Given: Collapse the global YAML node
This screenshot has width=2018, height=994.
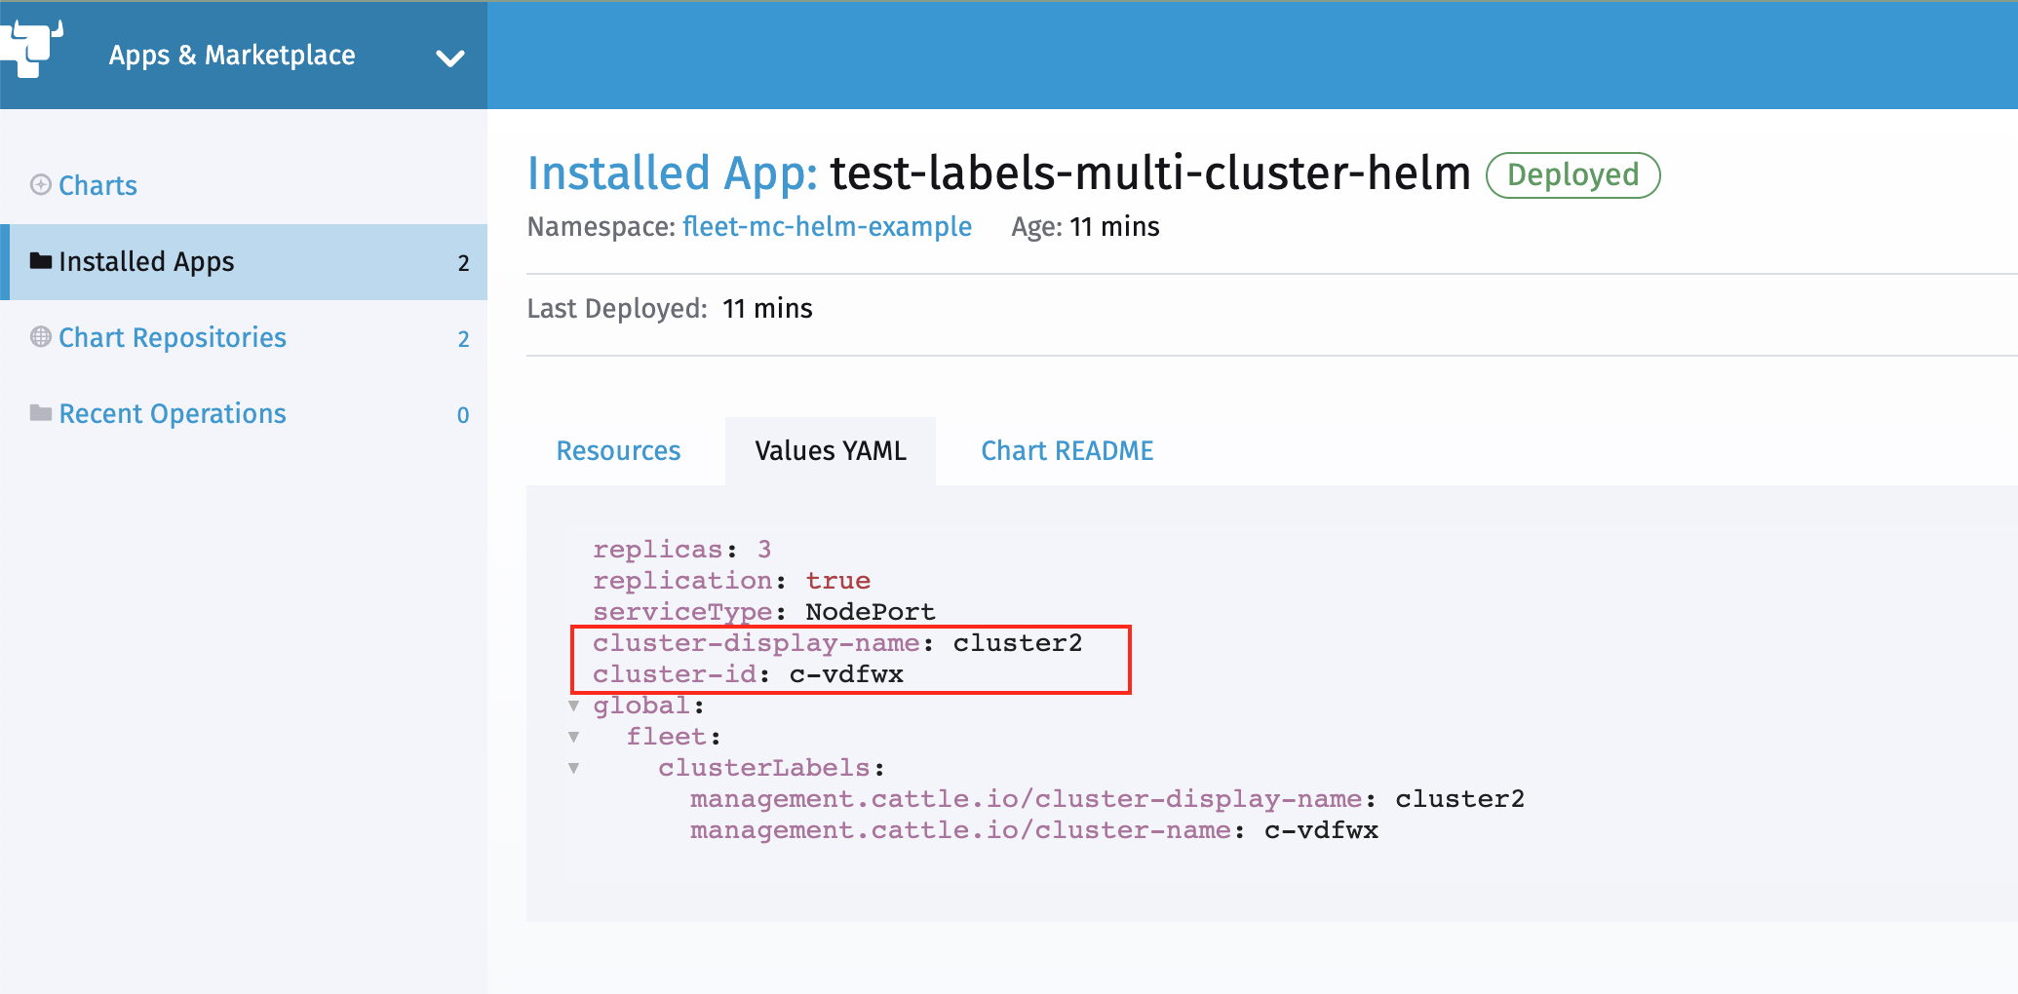Looking at the screenshot, I should [574, 705].
